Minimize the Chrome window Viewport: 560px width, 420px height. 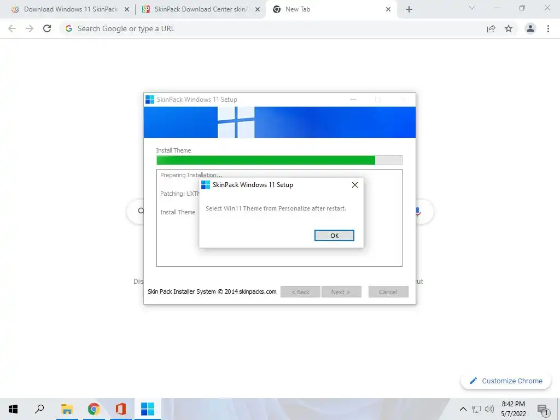(x=497, y=8)
